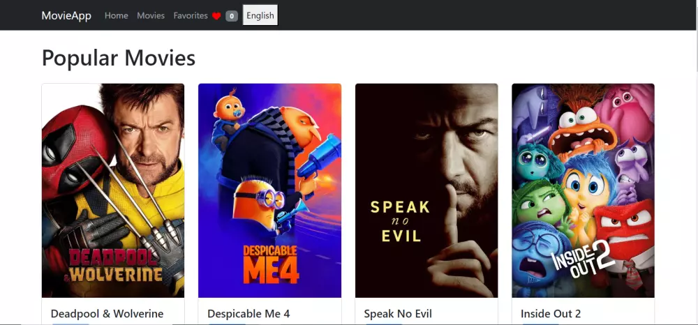Open the Inside Out 2 poster
This screenshot has width=698, height=325.
583,190
